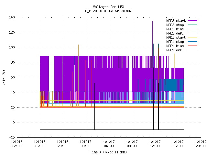The image size is (207, 155).
Task: Click the orange NPD2 defl legend line
Action: tap(192, 33)
